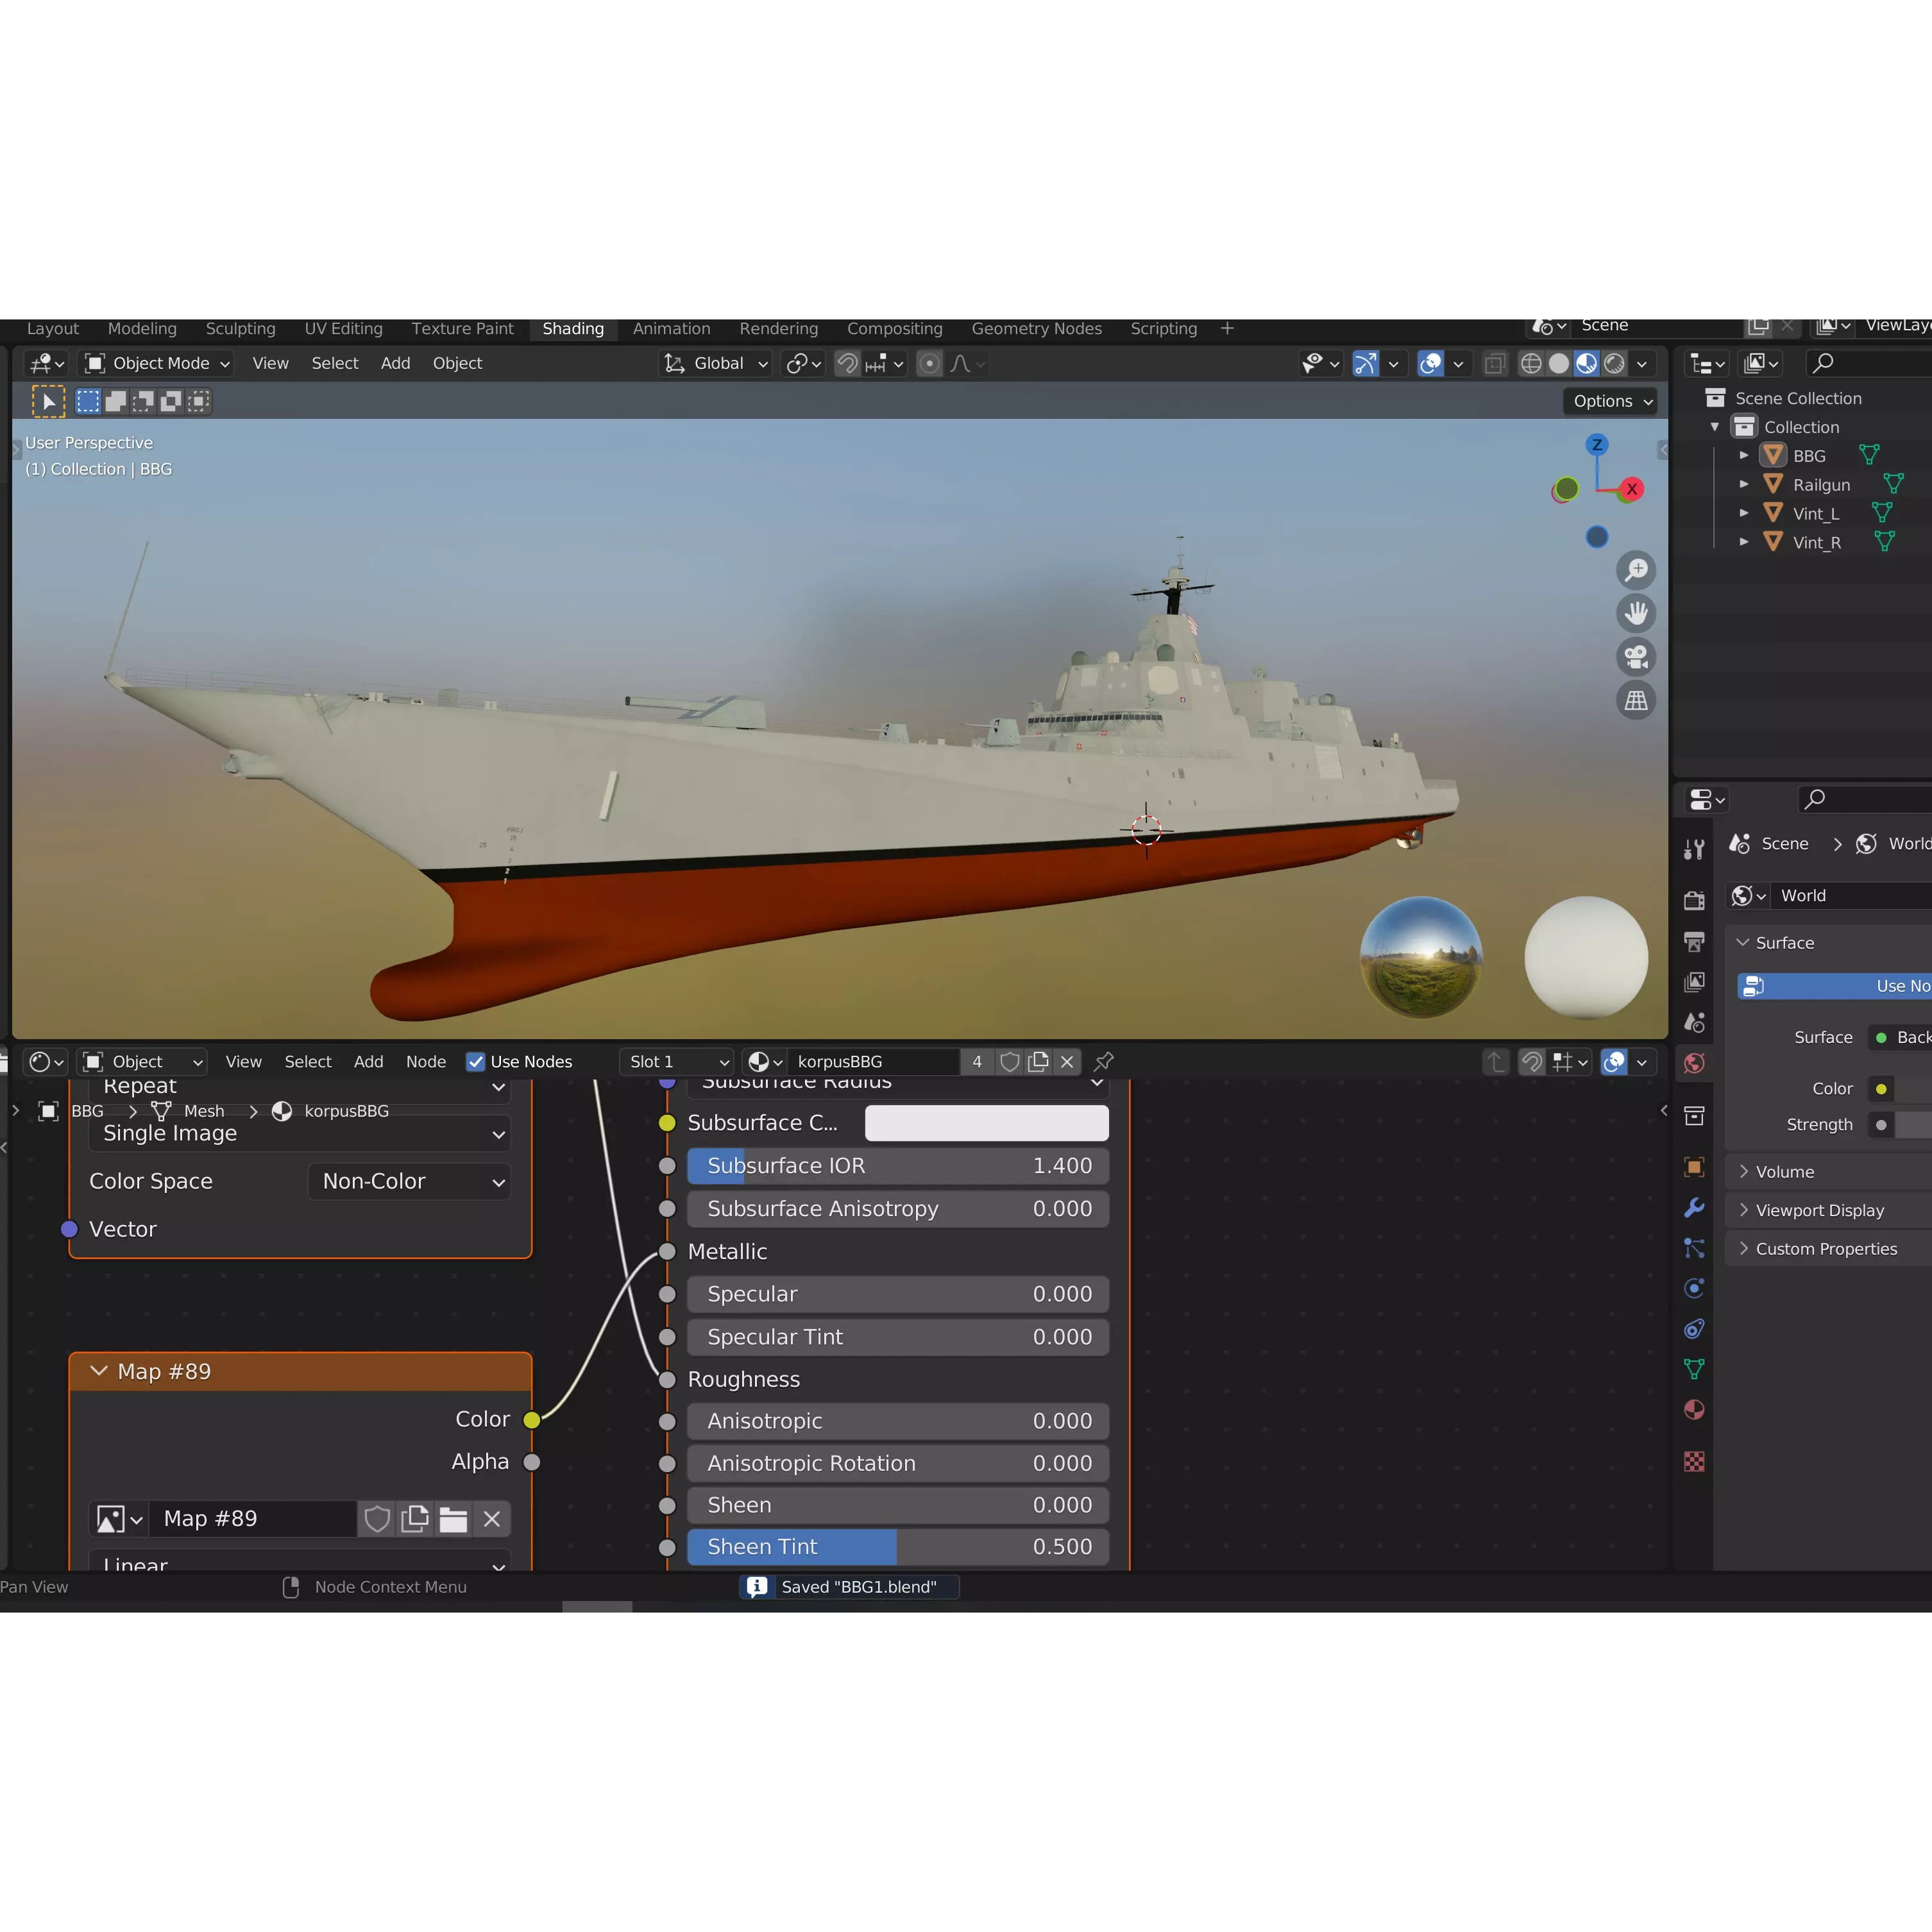Toggle proportional editing in viewport header
This screenshot has width=1932, height=1932.
tap(929, 364)
